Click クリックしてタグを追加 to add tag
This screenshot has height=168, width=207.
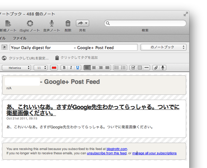pos(79,58)
